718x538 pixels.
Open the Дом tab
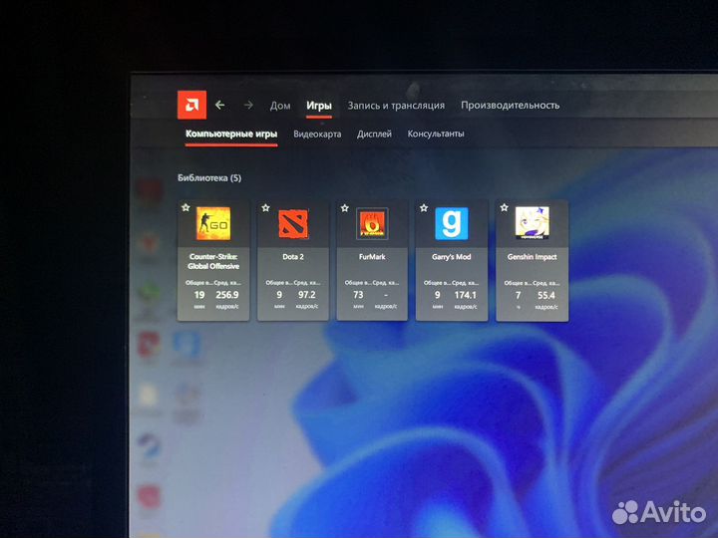coord(280,106)
